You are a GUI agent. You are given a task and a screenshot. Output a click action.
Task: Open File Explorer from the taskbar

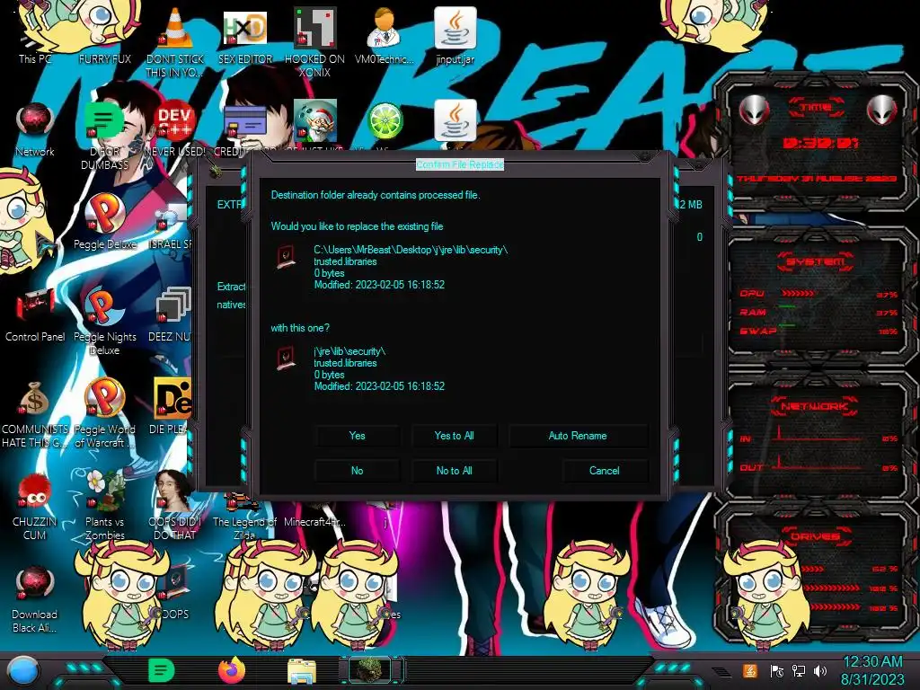pos(302,670)
